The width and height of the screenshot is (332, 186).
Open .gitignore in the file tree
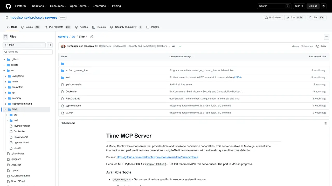pyautogui.click(x=16, y=159)
